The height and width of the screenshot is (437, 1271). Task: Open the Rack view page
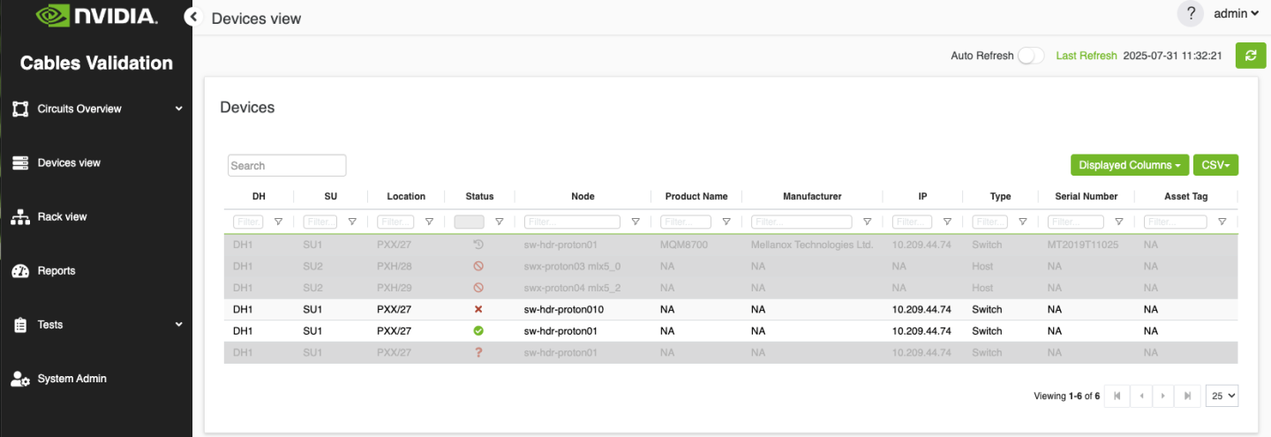tap(62, 217)
